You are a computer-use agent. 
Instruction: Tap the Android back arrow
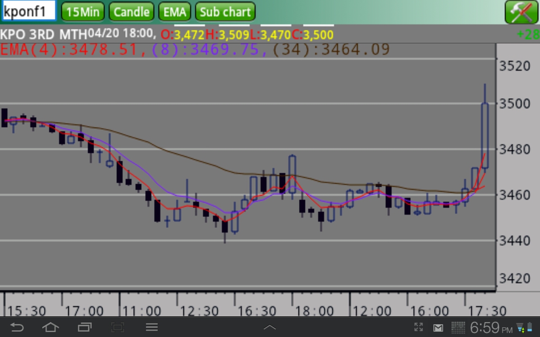click(x=17, y=327)
